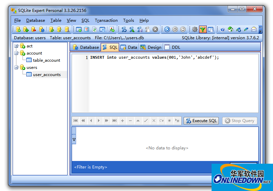Screen dimensions: 273x191
Task: Switch to the DDL tab
Action: tap(172, 47)
